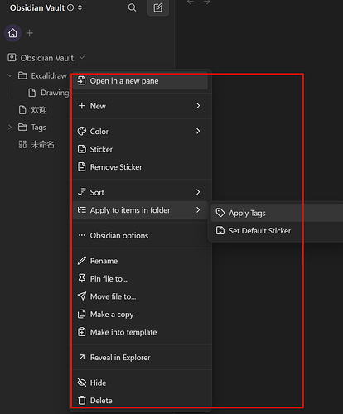This screenshot has height=414, width=343.
Task: Expand the Tags folder chevron
Action: tap(10, 127)
